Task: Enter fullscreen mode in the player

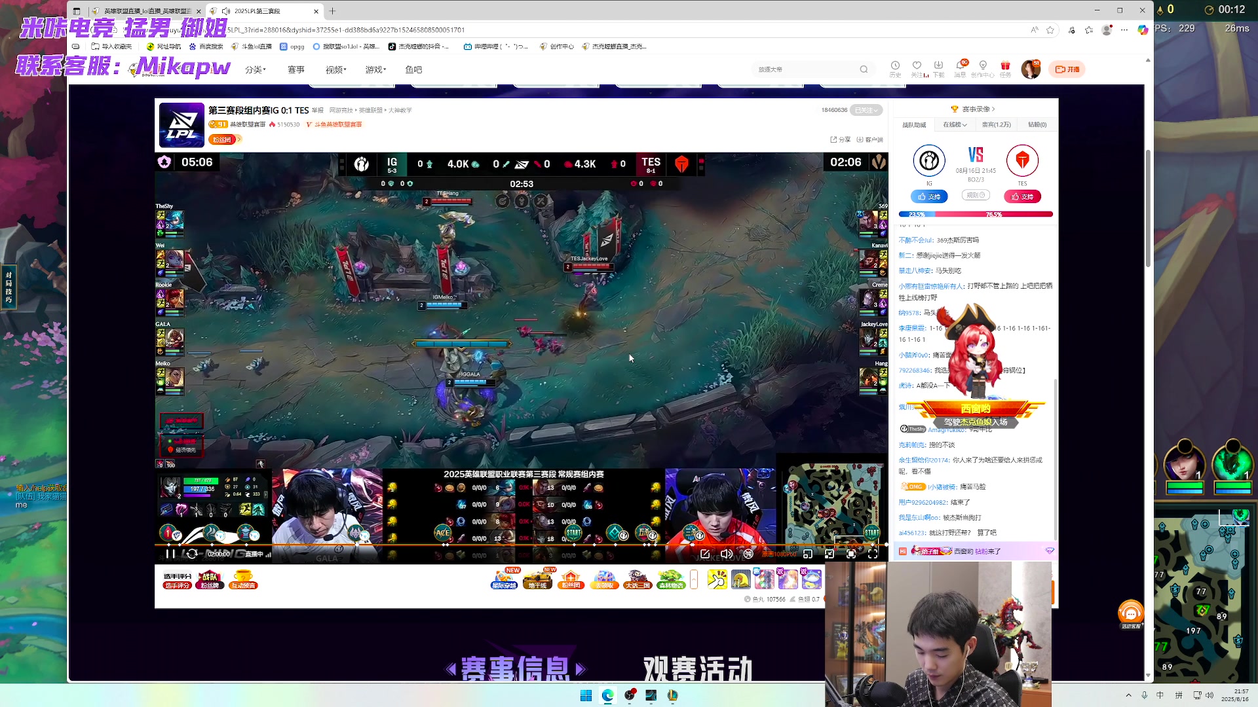Action: [x=873, y=554]
